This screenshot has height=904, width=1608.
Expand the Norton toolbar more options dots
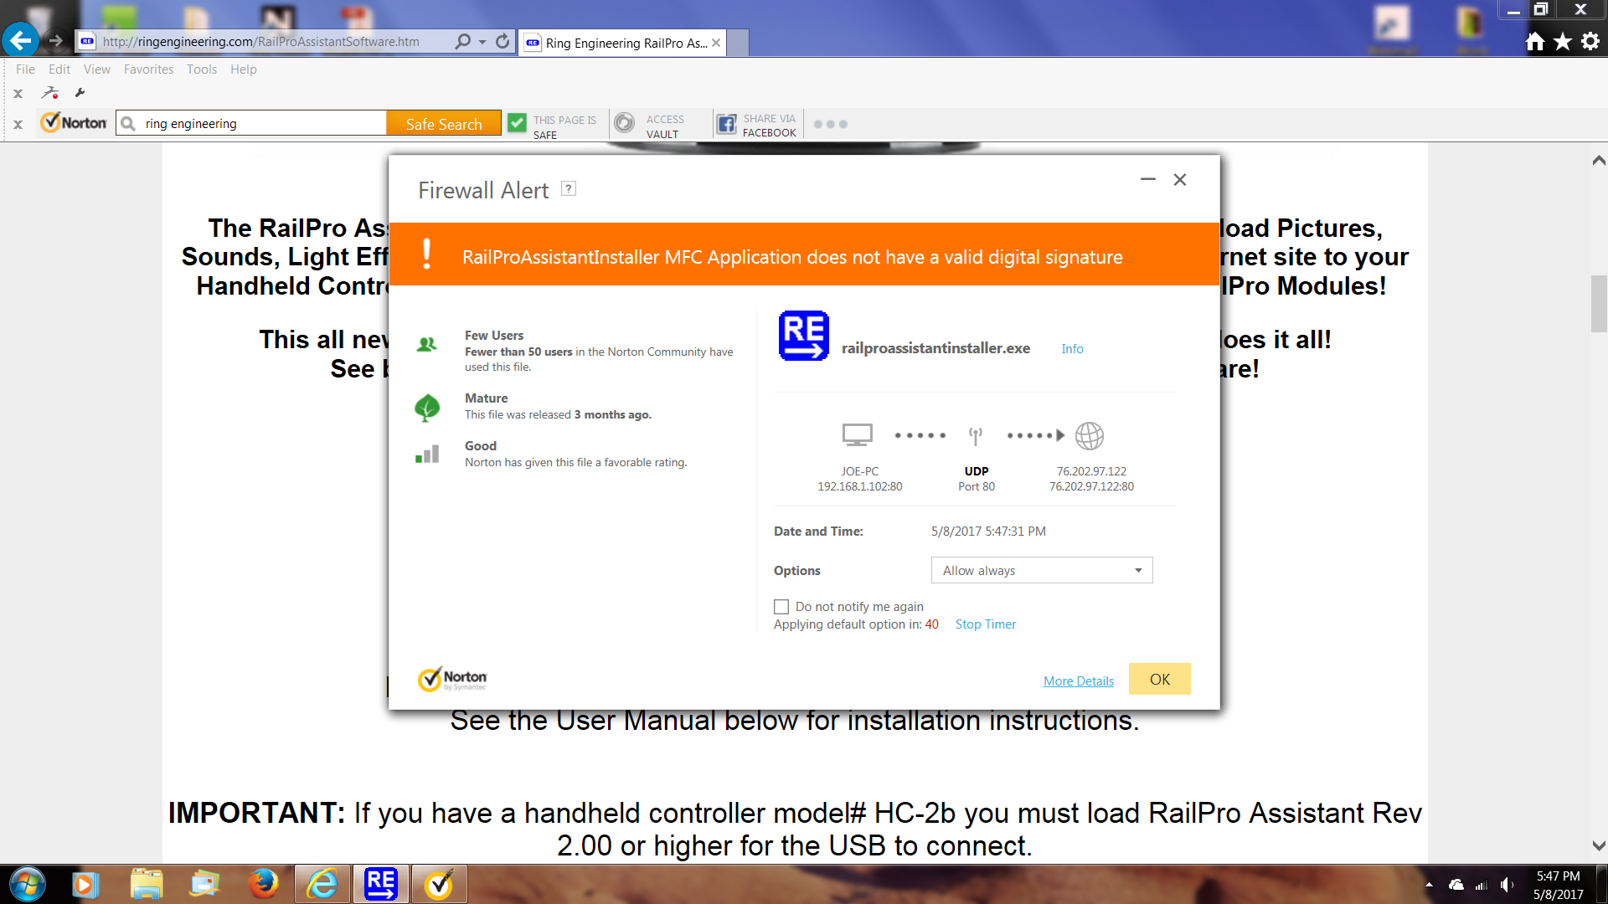click(x=830, y=124)
